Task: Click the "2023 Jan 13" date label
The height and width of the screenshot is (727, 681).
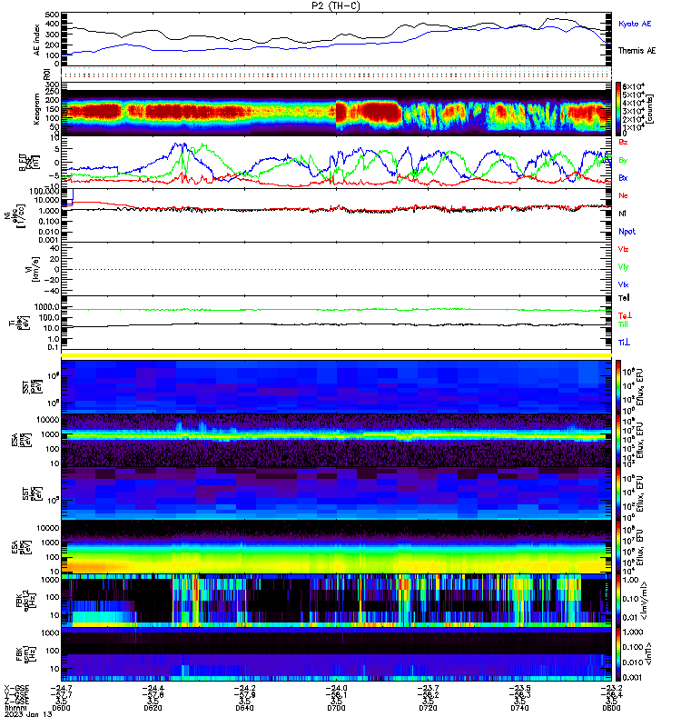Action: tap(29, 714)
